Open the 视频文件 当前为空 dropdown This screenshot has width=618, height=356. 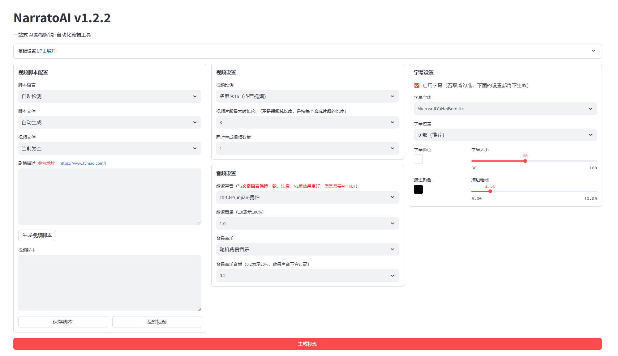click(109, 149)
